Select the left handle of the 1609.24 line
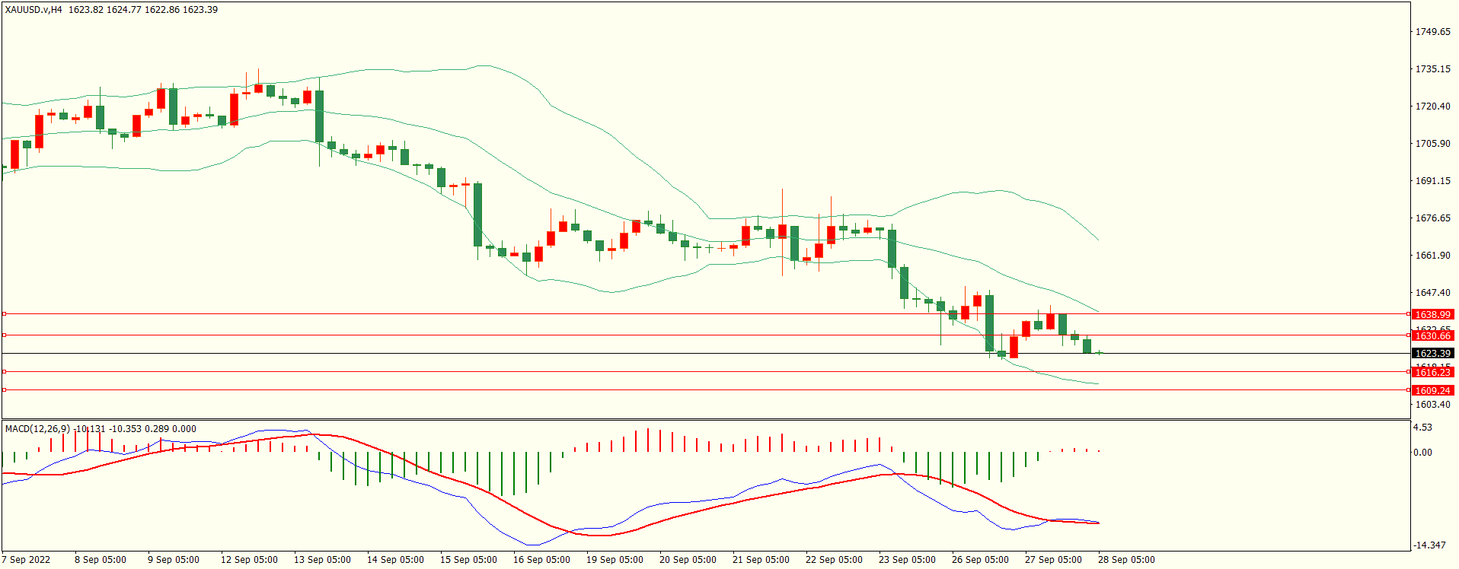The height and width of the screenshot is (569, 1459). point(4,389)
